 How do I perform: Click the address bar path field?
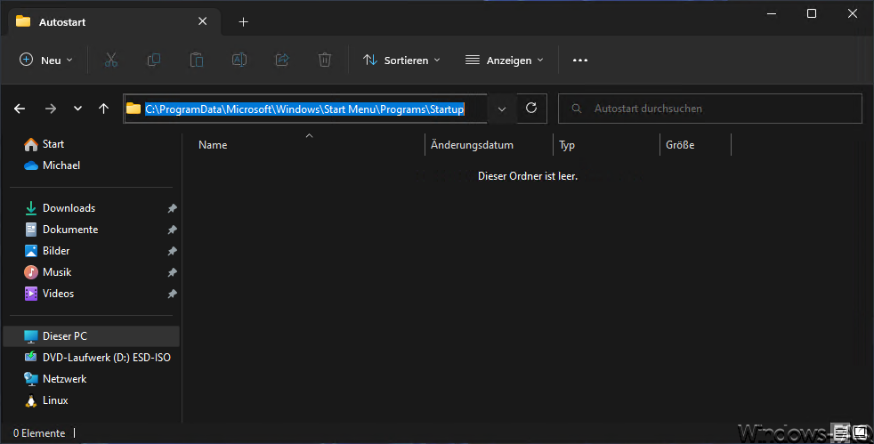tap(305, 109)
